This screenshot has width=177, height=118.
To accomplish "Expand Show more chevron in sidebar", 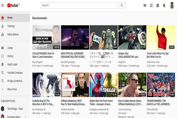I will 2,89.
